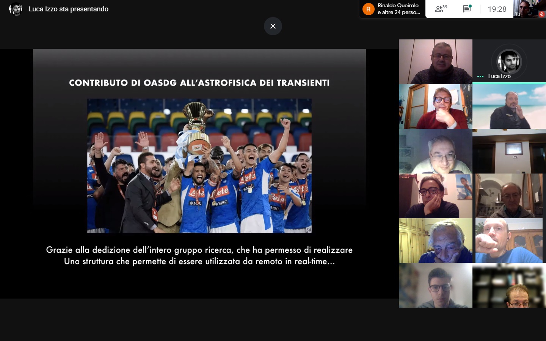Click the caption line starting 'Una struttura che permette'
This screenshot has height=341, width=546.
(x=199, y=261)
